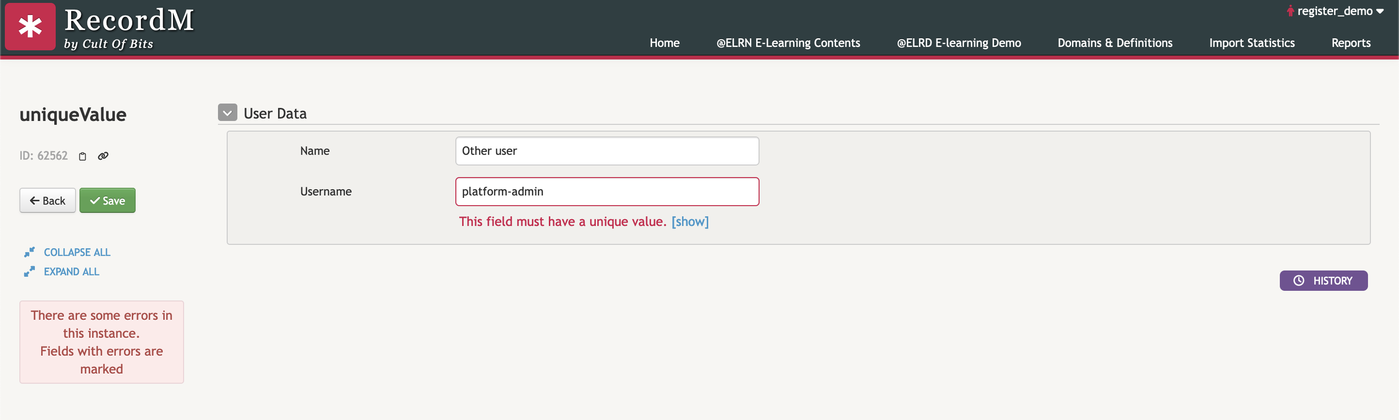Open the purple HISTORY button
This screenshot has height=420, width=1399.
pyautogui.click(x=1323, y=281)
